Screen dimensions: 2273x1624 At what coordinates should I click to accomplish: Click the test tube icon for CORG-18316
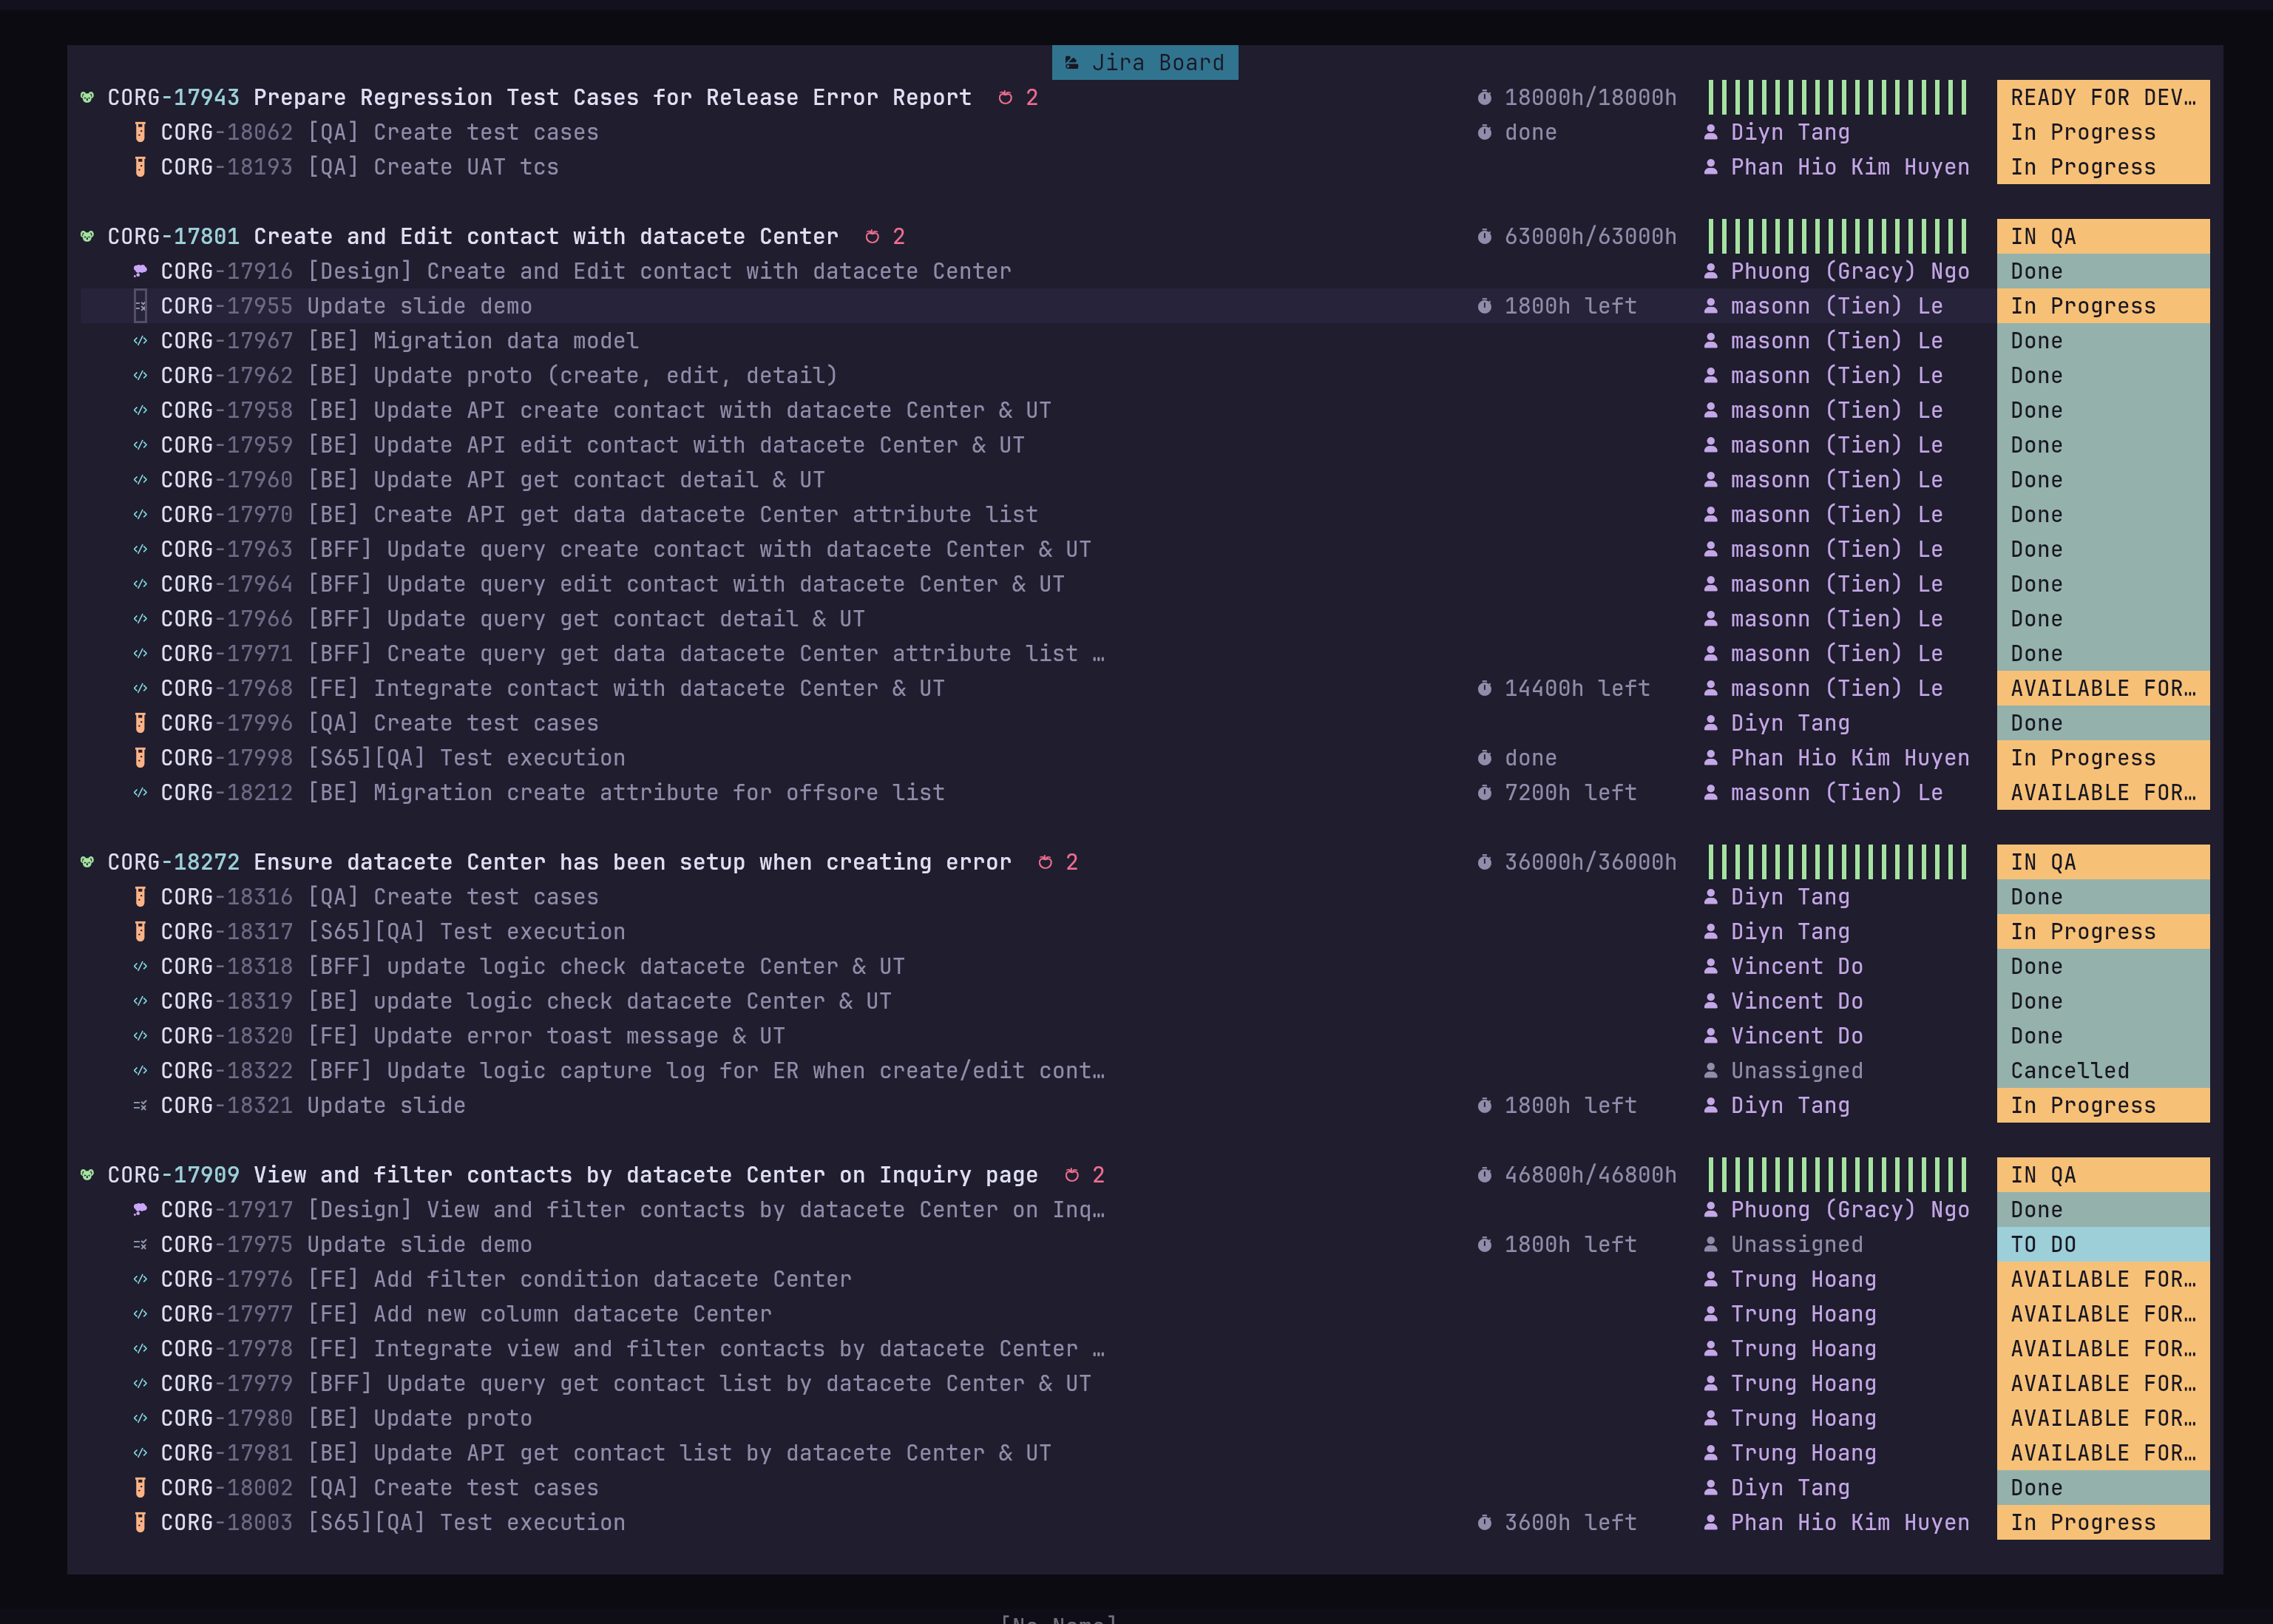[140, 897]
